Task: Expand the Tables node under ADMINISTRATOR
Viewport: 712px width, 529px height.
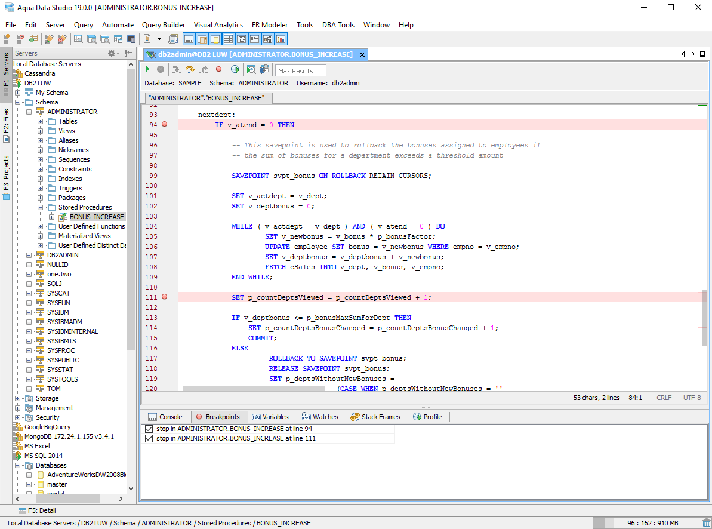Action: click(40, 121)
